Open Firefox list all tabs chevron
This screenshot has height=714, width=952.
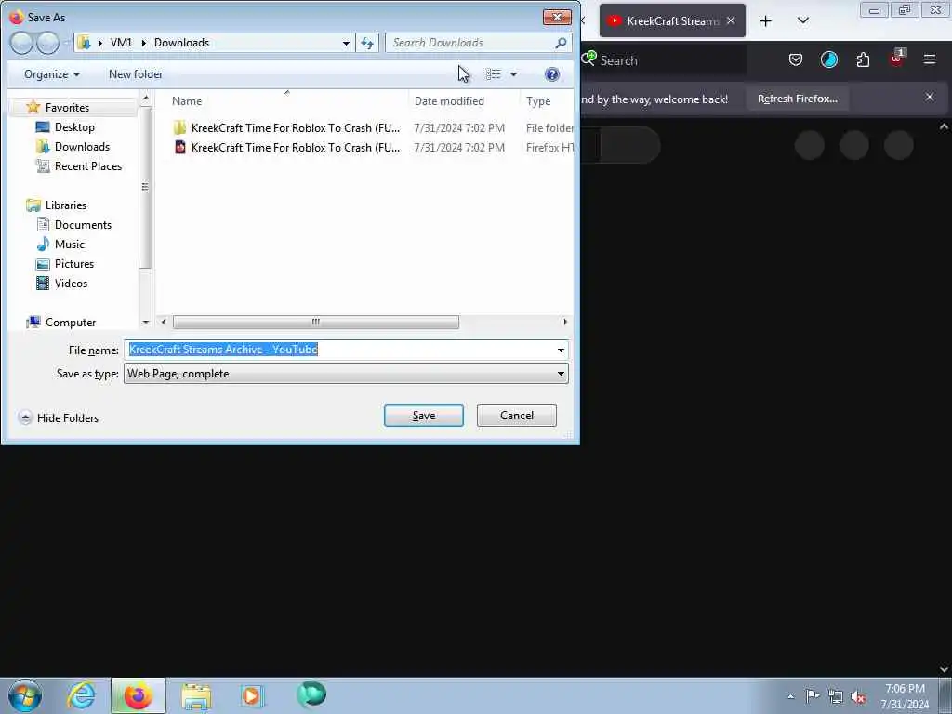803,20
